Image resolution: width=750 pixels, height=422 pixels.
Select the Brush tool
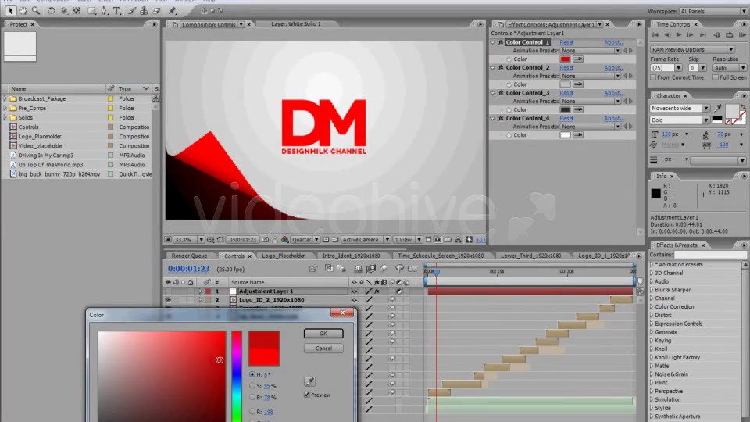(x=131, y=10)
